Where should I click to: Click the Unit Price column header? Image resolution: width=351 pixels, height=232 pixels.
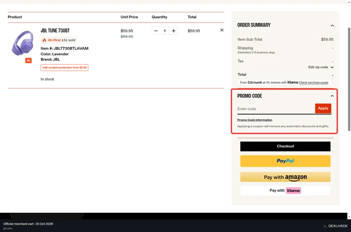click(x=129, y=17)
